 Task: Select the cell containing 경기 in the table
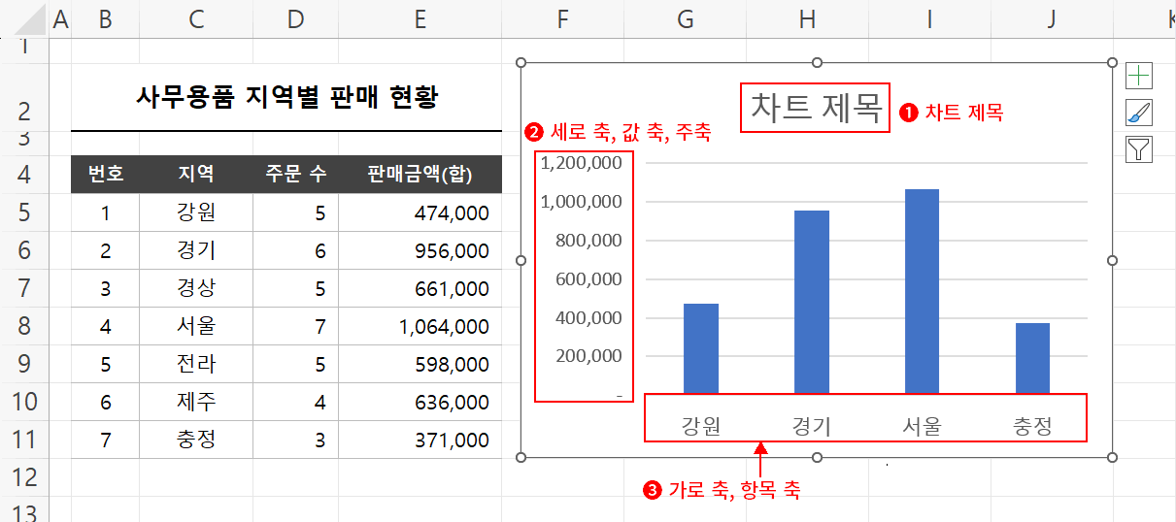(197, 250)
